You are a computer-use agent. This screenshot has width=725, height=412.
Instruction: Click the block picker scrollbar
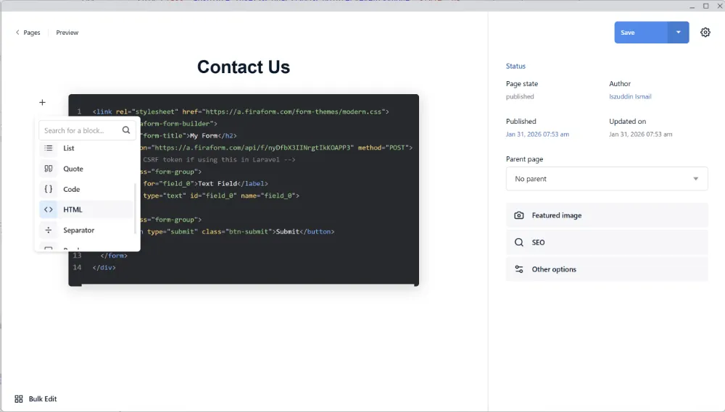135,208
